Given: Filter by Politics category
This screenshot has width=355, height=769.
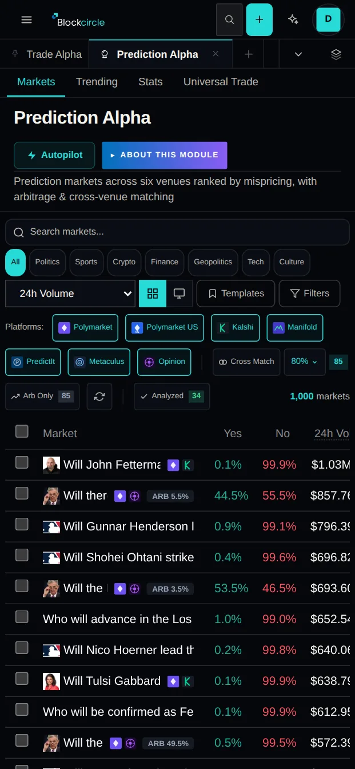Looking at the screenshot, I should point(47,262).
